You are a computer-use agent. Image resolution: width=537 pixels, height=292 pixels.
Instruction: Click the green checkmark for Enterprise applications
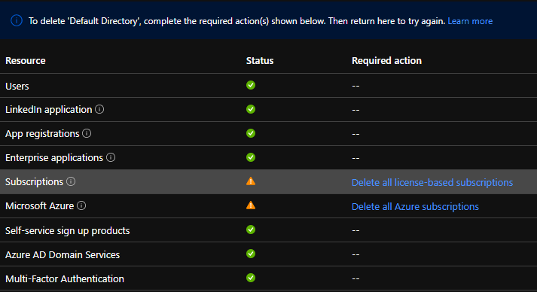tap(251, 157)
